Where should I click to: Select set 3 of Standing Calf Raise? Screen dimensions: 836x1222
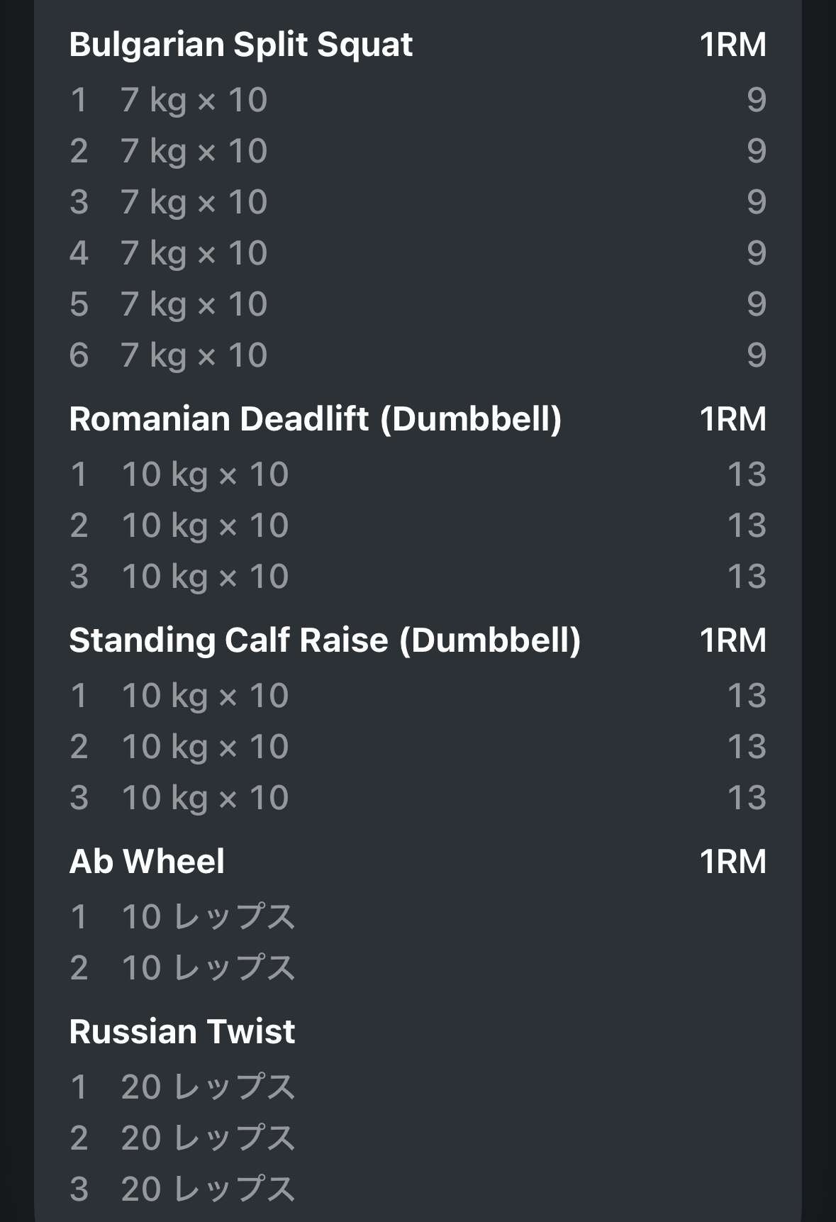click(205, 798)
